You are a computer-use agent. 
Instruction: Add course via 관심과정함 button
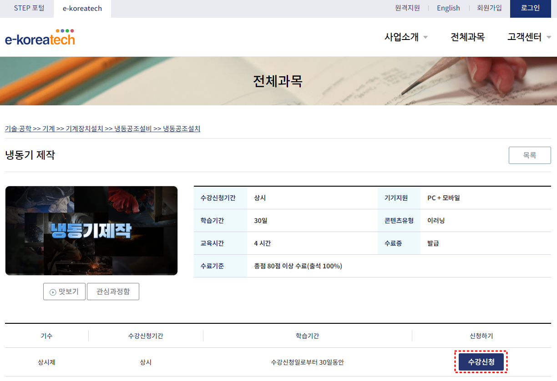[x=113, y=292]
